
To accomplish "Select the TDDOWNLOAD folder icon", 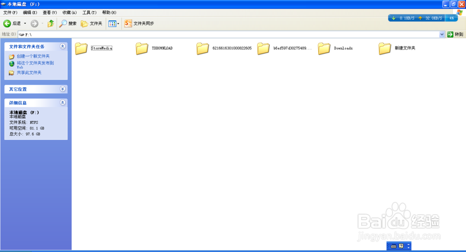I will [142, 48].
